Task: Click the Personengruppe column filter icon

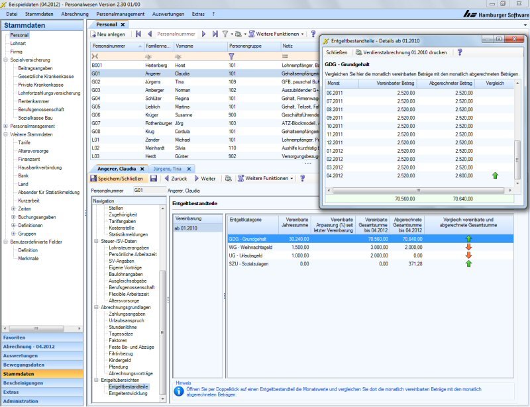Action: point(231,56)
